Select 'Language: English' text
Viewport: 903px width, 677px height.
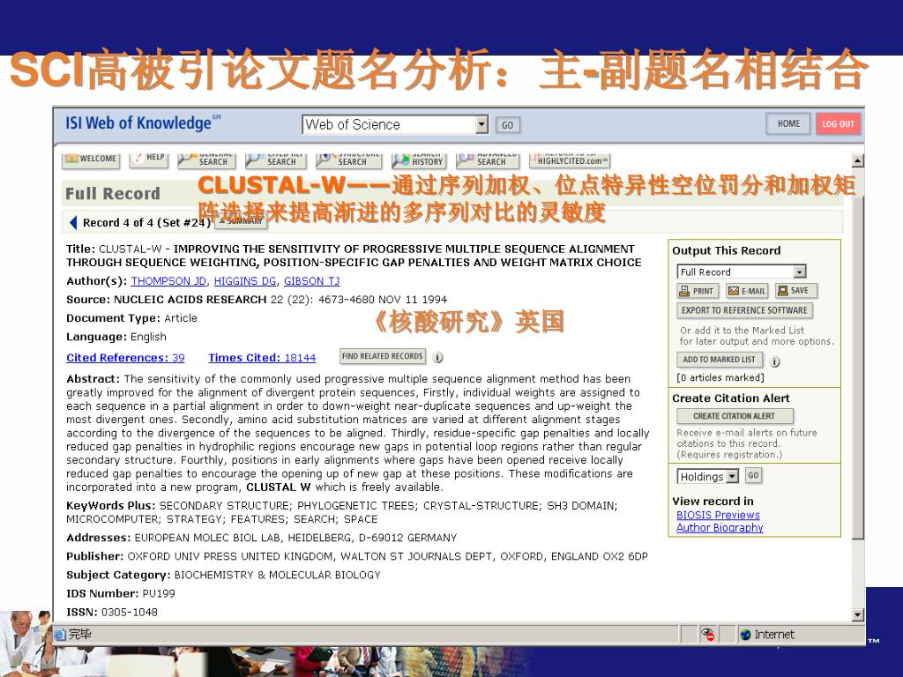(116, 337)
